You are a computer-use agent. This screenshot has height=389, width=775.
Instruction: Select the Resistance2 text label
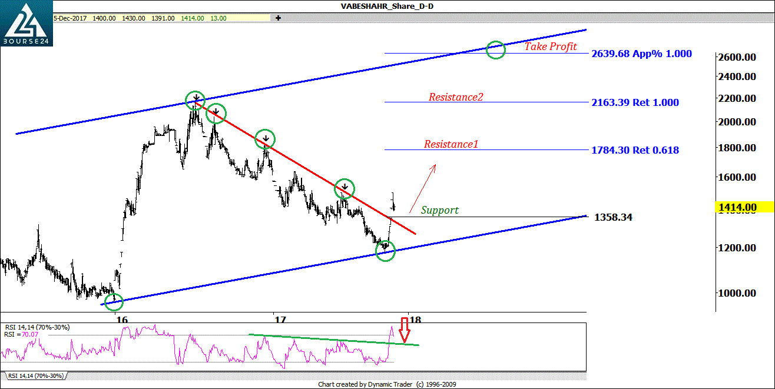click(456, 97)
